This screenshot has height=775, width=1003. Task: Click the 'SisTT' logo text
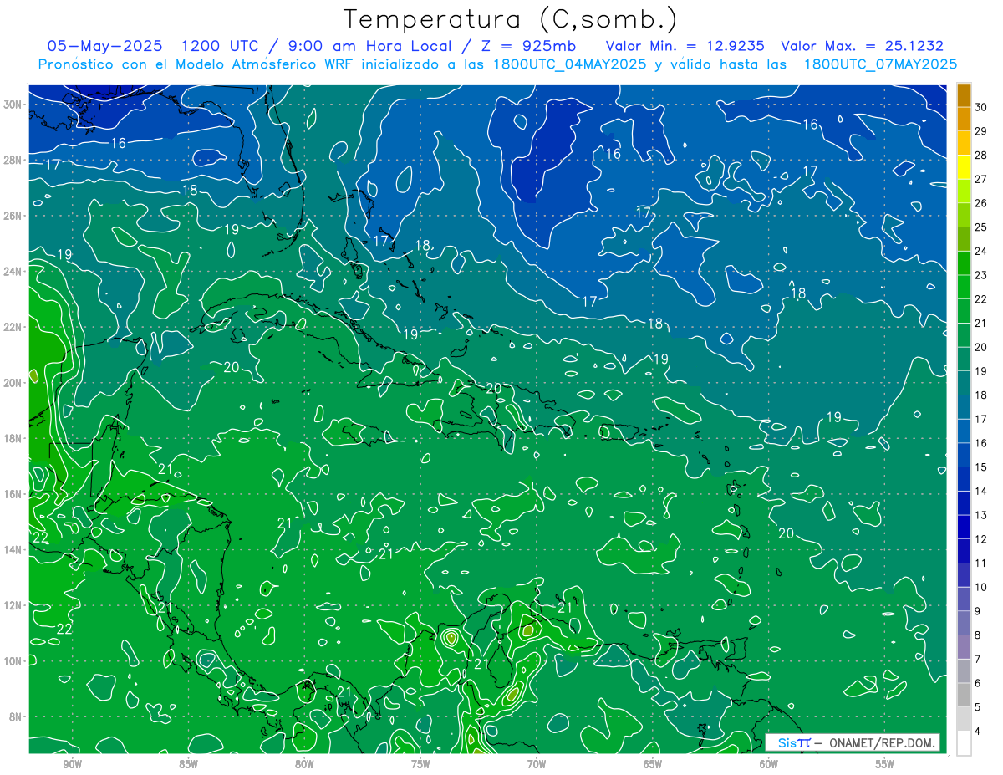click(x=794, y=742)
